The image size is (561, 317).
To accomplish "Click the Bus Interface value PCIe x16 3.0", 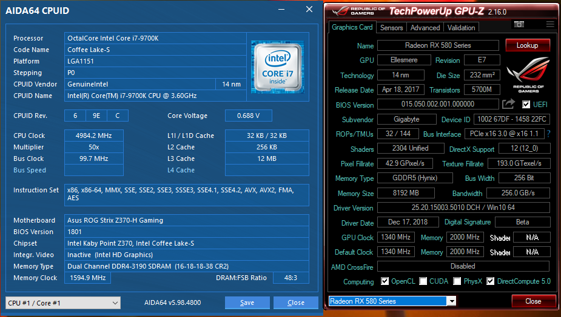I will 504,134.
